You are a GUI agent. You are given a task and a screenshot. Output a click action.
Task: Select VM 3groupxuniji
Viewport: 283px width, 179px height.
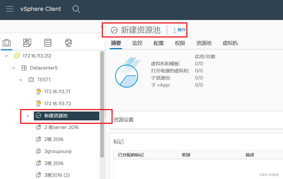click(x=58, y=152)
